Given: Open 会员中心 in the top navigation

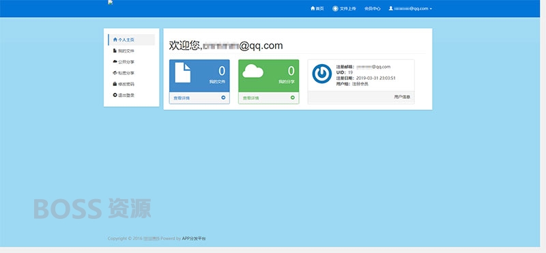Looking at the screenshot, I should [x=372, y=8].
